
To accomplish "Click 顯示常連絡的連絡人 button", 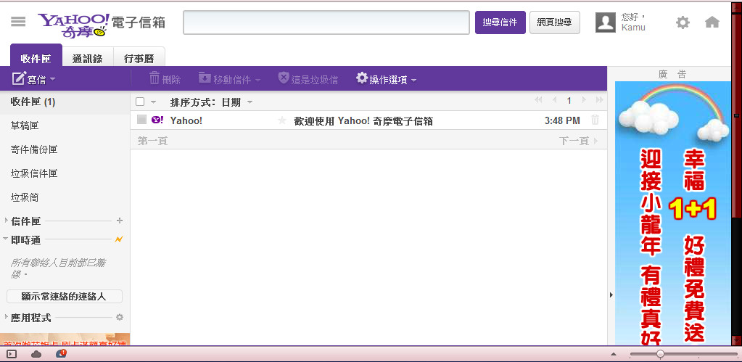I will pyautogui.click(x=65, y=296).
